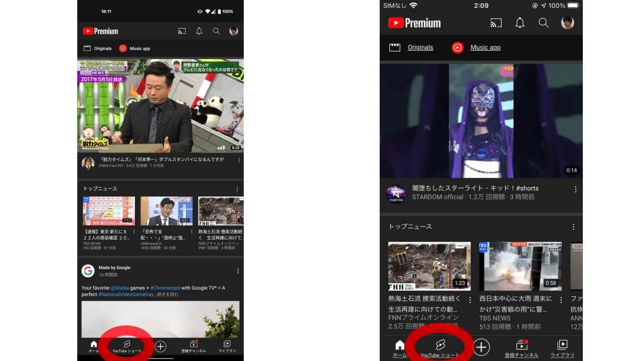642x361 pixels.
Task: Tap the search magnifier icon
Action: [x=544, y=23]
